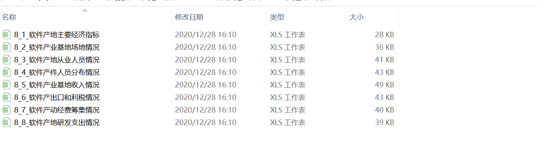Toggle the sort arrow above 名称 column
This screenshot has height=165, width=537.
pos(85,11)
